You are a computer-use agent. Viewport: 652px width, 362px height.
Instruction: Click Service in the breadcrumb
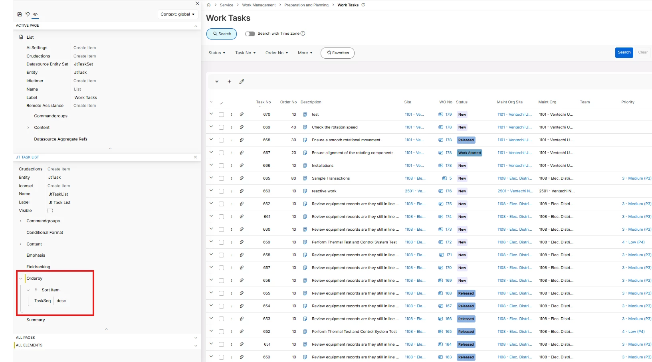click(x=226, y=5)
